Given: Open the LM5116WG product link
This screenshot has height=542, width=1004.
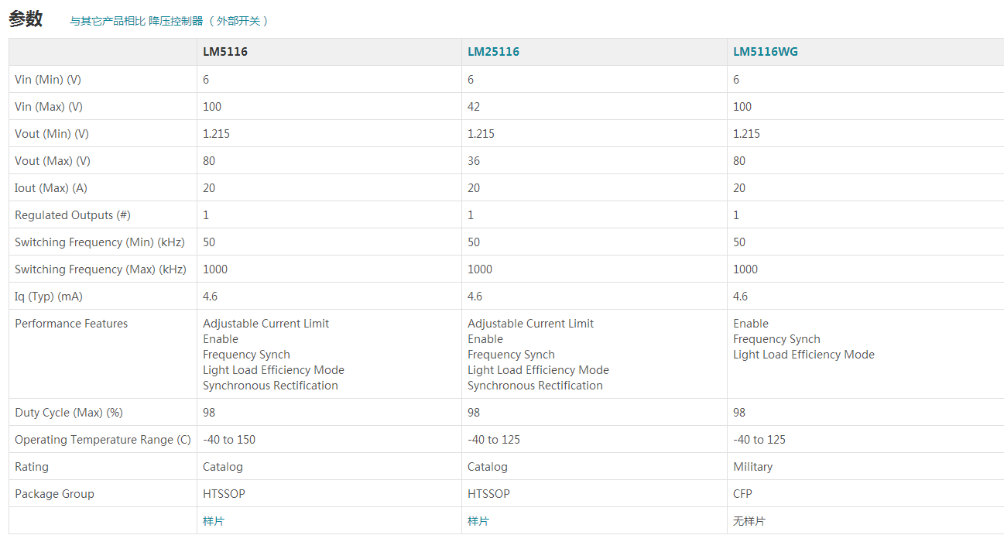Looking at the screenshot, I should click(766, 52).
